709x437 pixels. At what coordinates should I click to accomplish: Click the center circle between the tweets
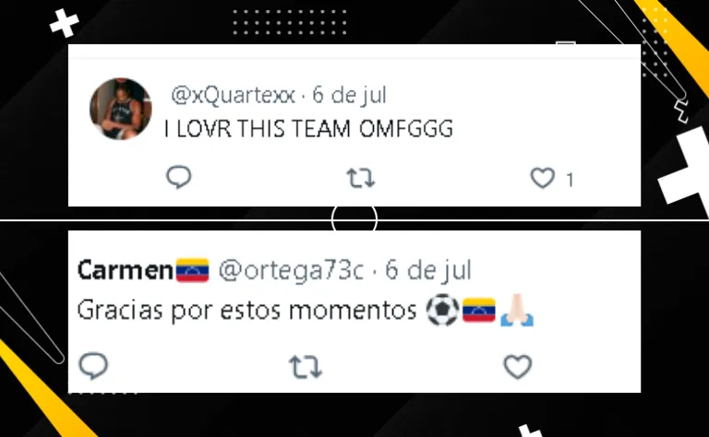click(x=354, y=219)
